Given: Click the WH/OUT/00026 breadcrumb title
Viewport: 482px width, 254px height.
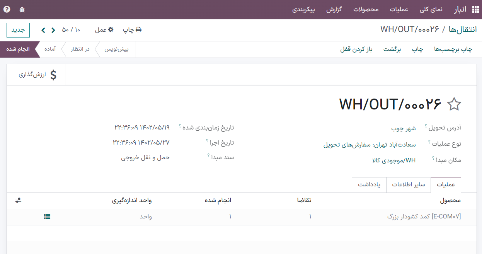Looking at the screenshot, I should [x=410, y=29].
